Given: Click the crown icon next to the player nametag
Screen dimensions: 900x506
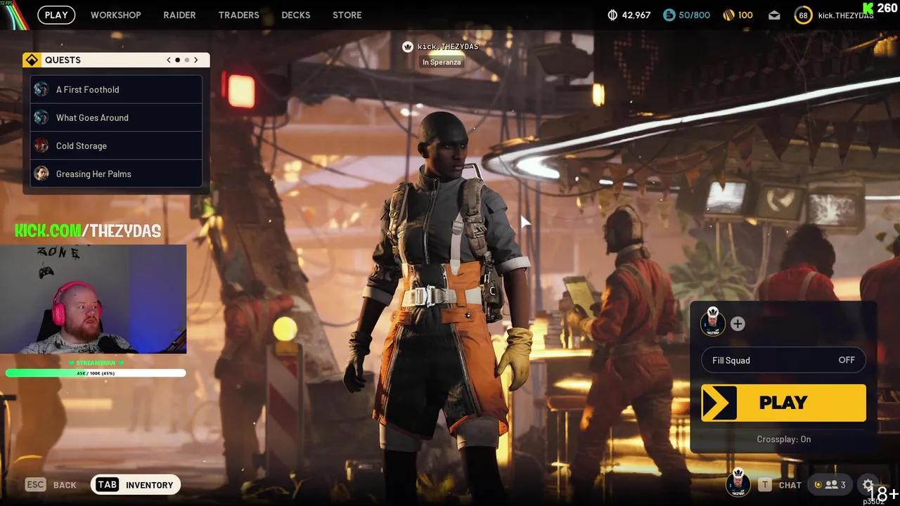Looking at the screenshot, I should 407,46.
